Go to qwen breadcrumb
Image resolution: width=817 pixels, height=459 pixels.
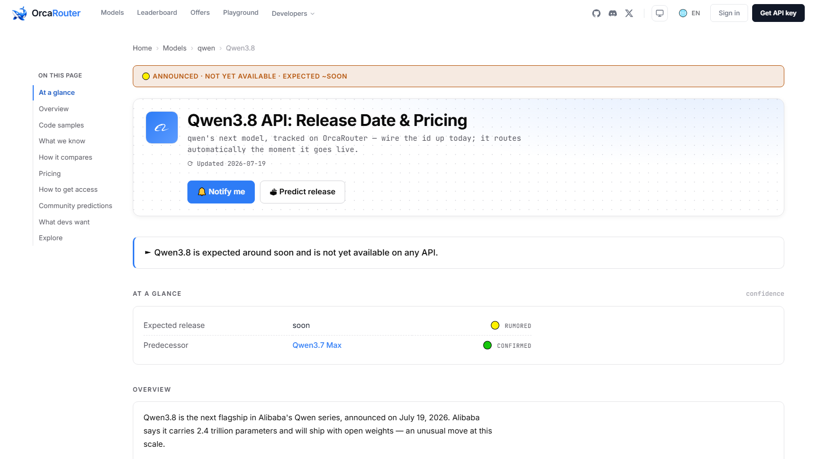coord(206,48)
